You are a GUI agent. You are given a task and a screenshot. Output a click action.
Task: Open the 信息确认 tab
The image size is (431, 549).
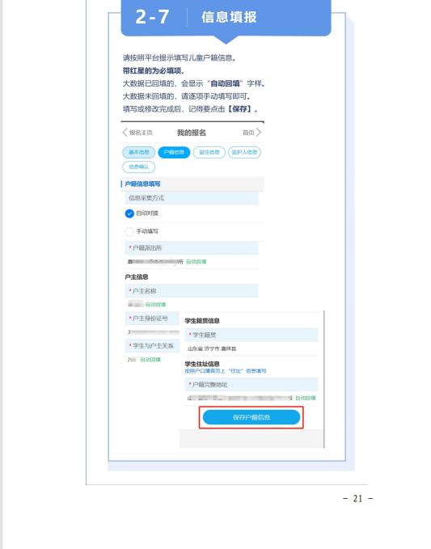[138, 167]
